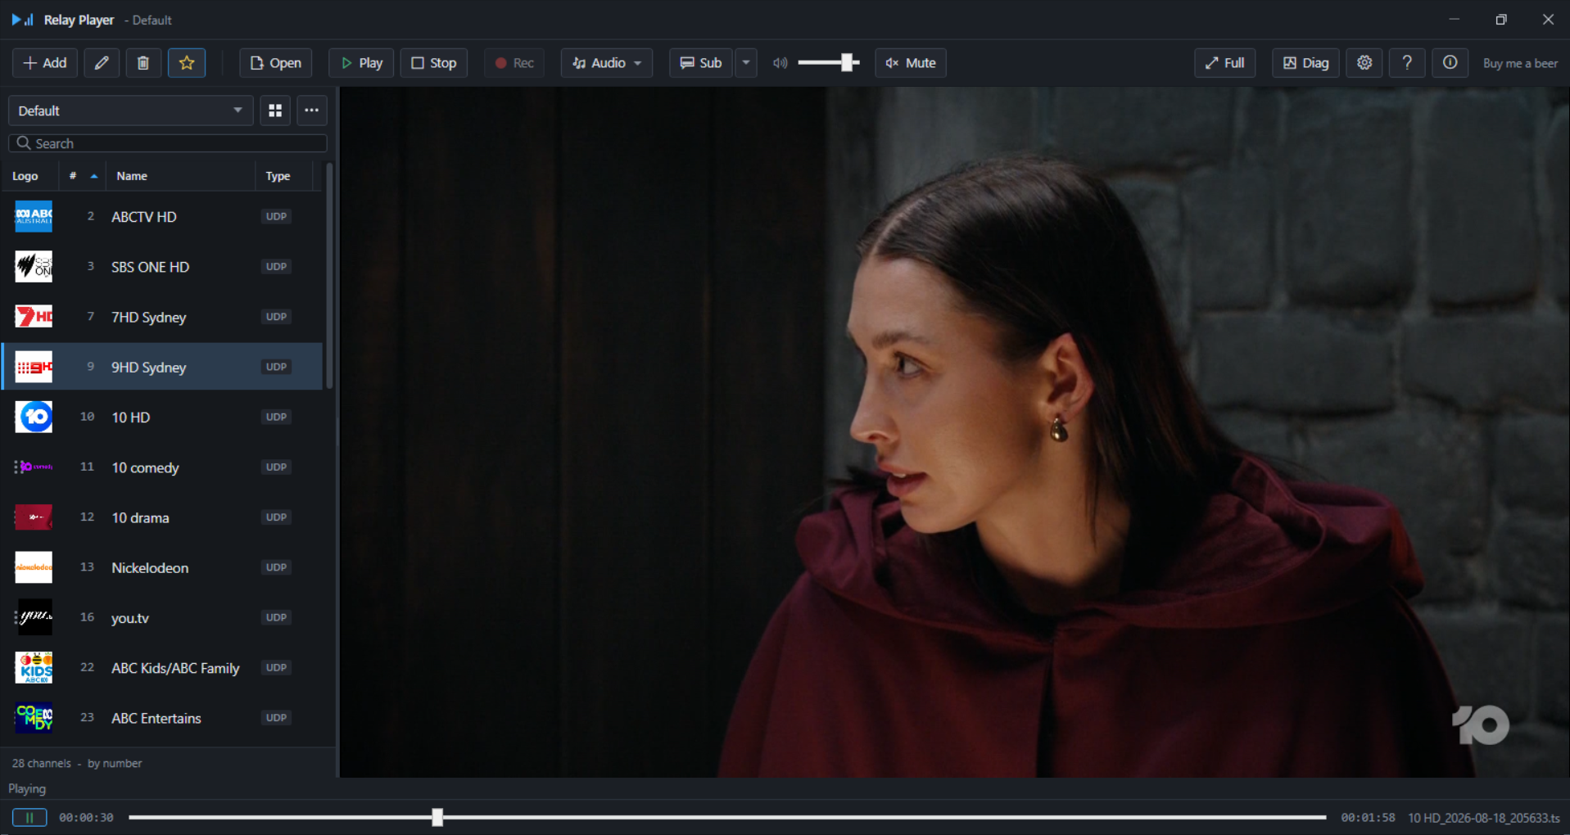Expand the Audio track dropdown
This screenshot has width=1570, height=835.
[607, 63]
